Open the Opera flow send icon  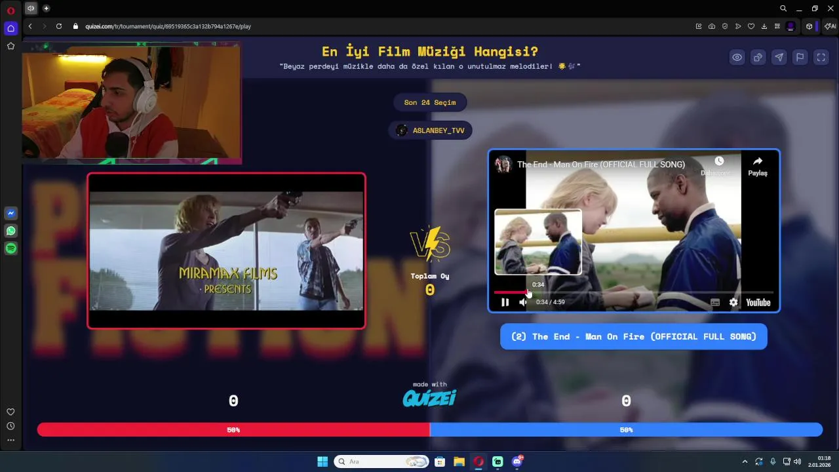738,26
